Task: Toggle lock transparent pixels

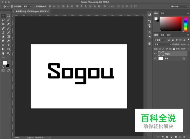Action: click(160, 49)
